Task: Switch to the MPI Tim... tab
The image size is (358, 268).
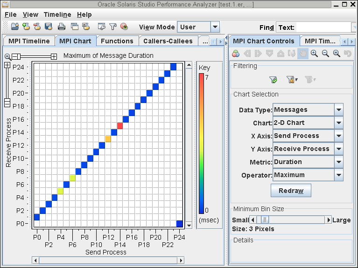Action: [320, 41]
